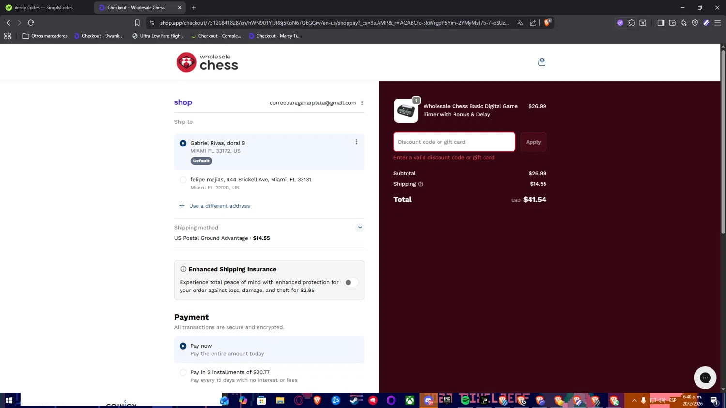Show hidden system tray icons

pos(634,400)
